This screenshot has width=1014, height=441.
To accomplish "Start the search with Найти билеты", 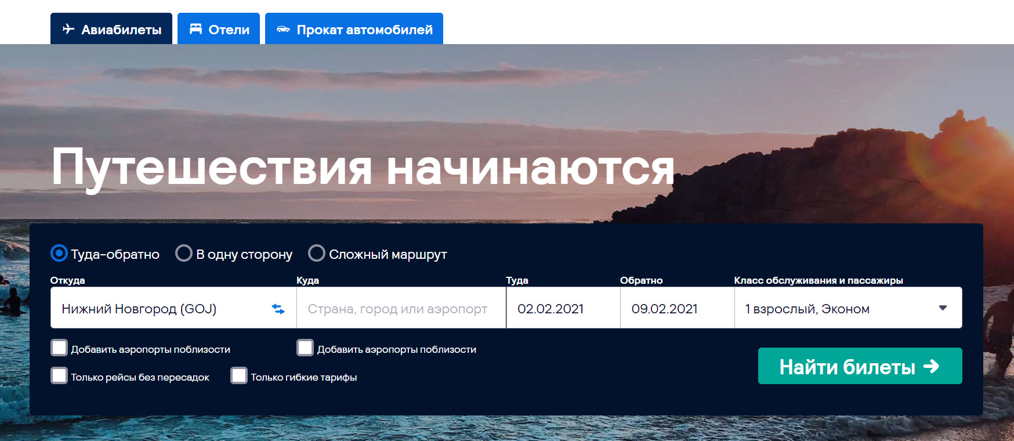I will (x=860, y=366).
